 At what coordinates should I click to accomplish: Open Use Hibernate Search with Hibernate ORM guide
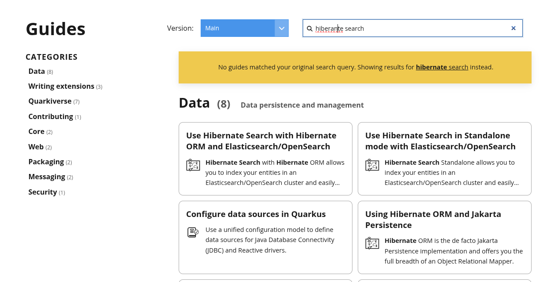click(261, 141)
